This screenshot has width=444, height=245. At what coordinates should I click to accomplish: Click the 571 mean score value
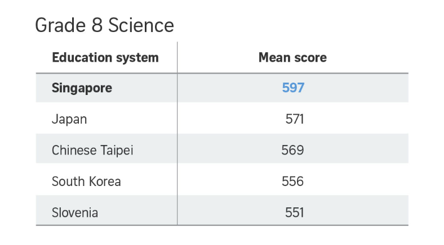pos(295,119)
